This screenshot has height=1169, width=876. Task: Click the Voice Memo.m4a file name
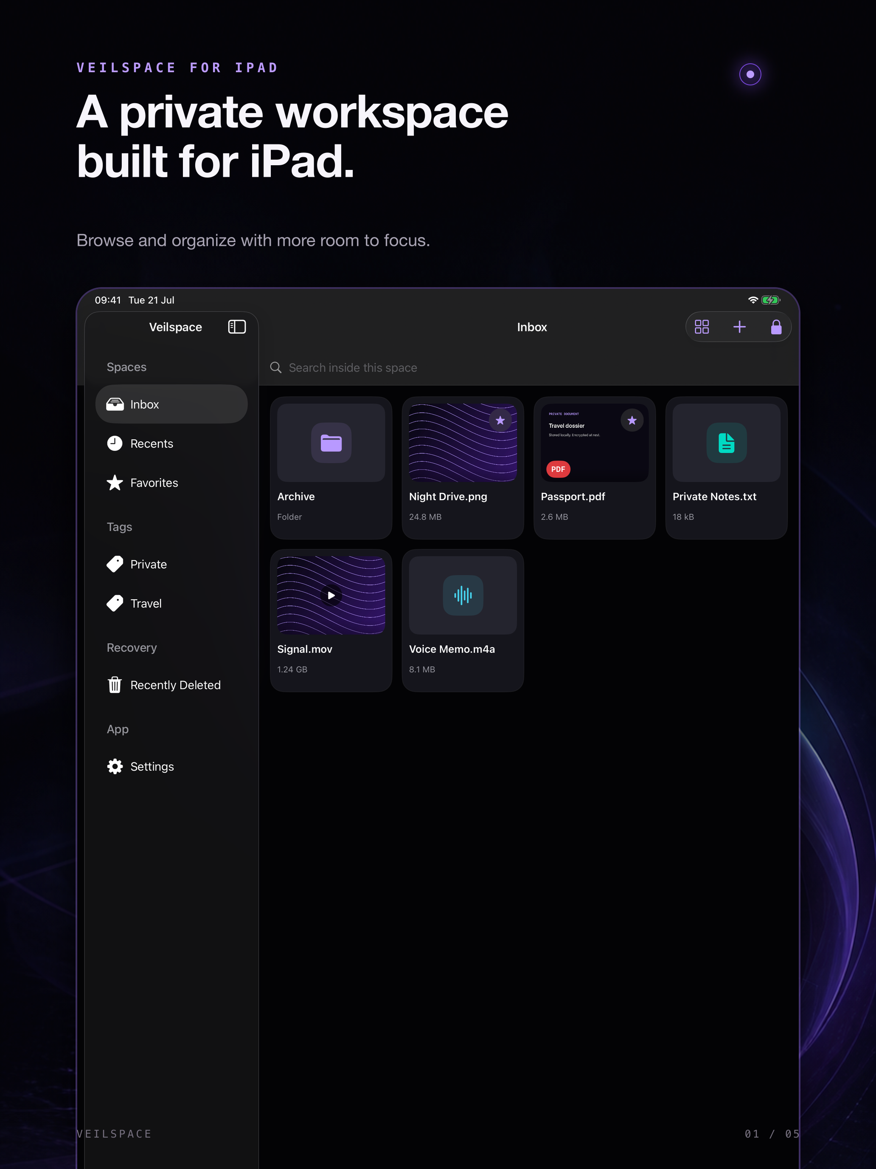(452, 649)
